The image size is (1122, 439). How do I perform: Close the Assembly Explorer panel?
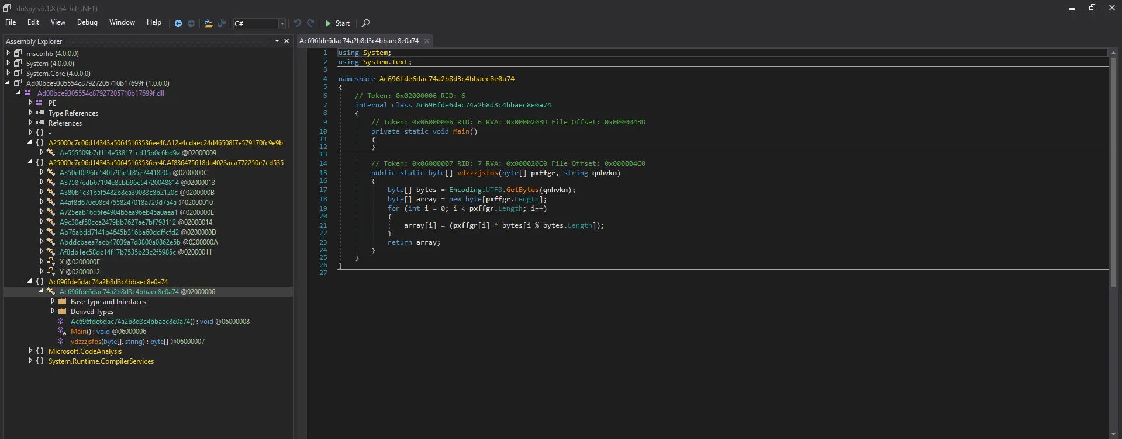pos(286,41)
